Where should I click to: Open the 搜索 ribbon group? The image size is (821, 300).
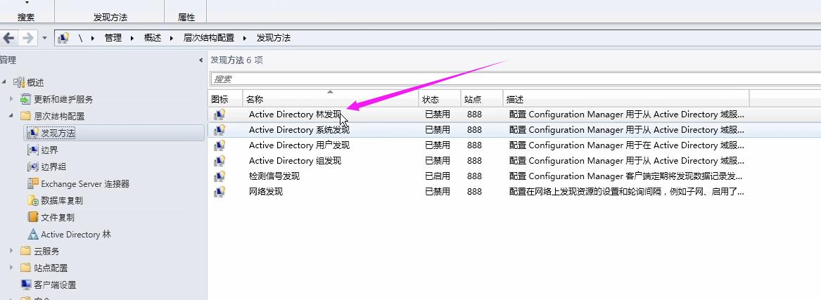pyautogui.click(x=26, y=17)
